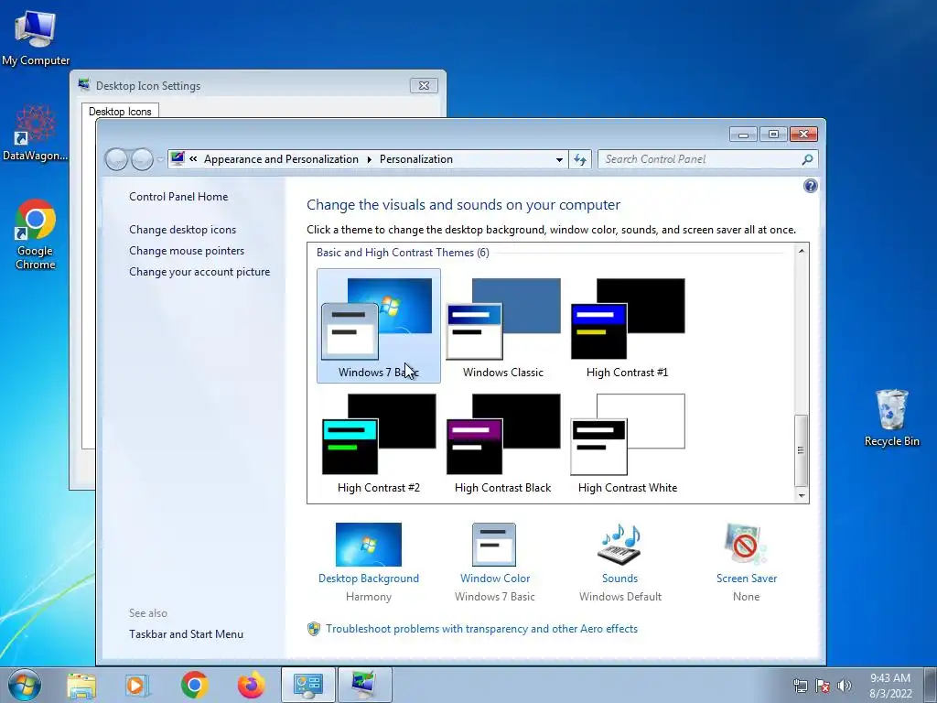Click the Screen Saver text link
Viewport: 937px width, 703px height.
point(747,579)
